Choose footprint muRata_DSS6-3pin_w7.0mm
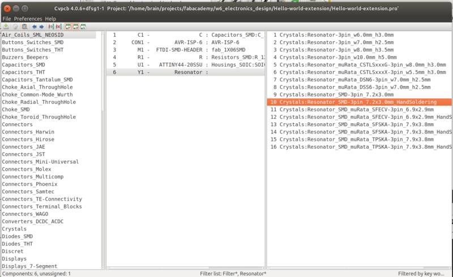453x277 pixels. click(360, 87)
